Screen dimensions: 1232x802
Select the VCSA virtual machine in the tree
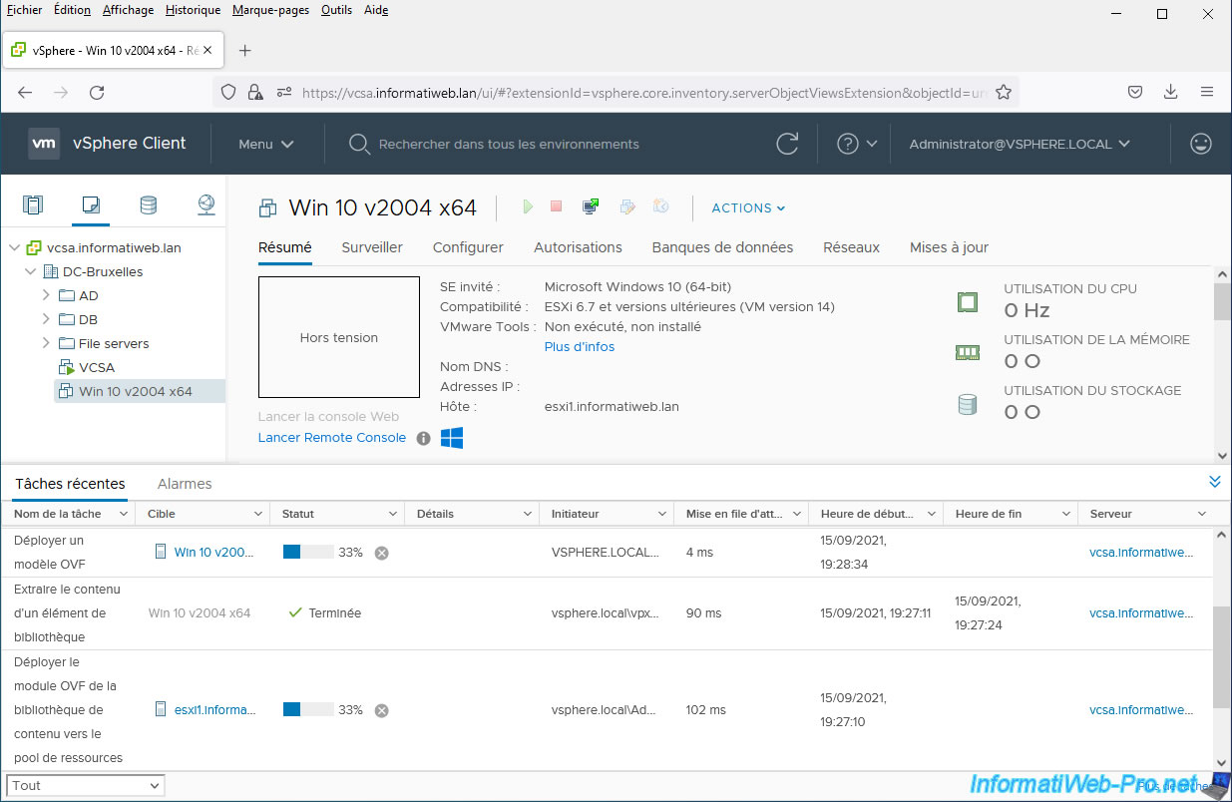[97, 367]
